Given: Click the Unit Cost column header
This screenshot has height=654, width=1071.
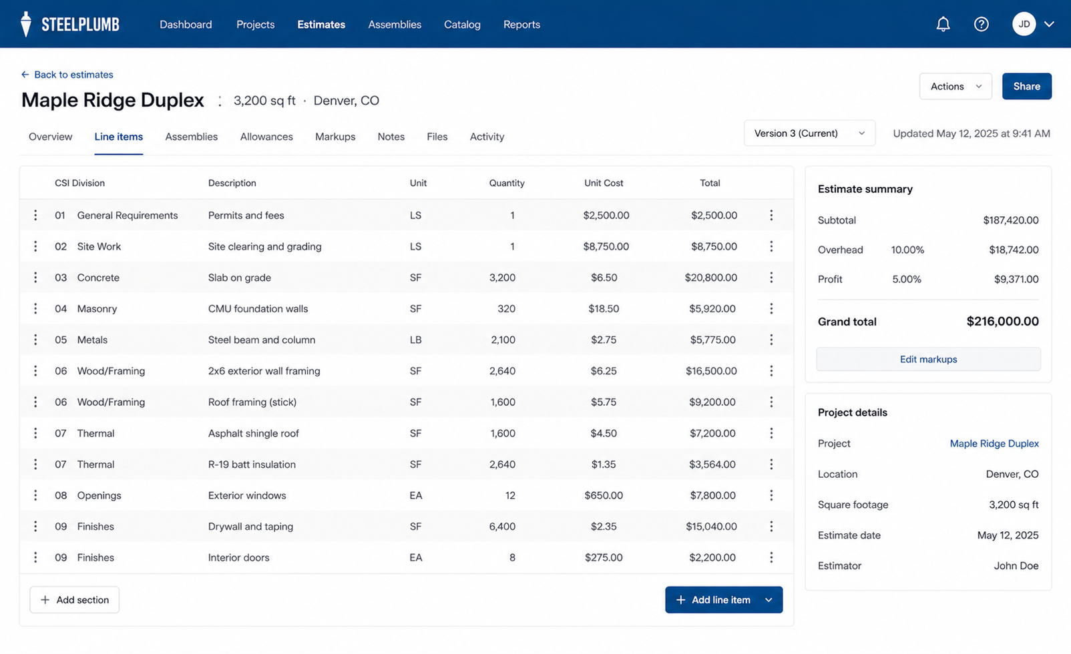Looking at the screenshot, I should 604,183.
